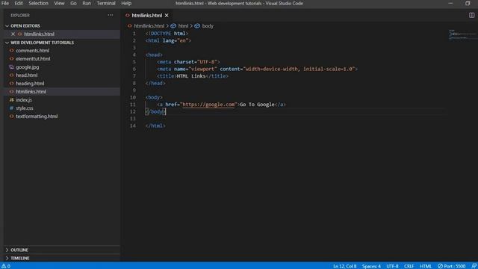This screenshot has width=478, height=269.
Task: Close the htmllinks.html editor tab
Action: point(167,15)
